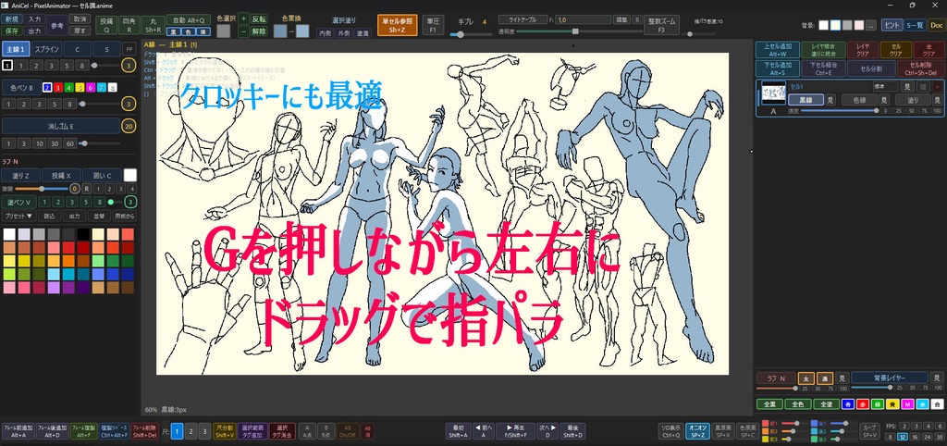Click the ▶ 再生 F/Shift+F play button

click(516, 430)
